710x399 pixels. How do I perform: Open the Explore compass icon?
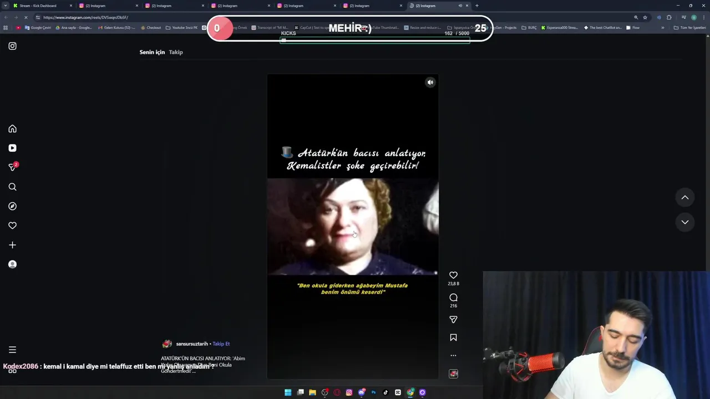tap(12, 206)
